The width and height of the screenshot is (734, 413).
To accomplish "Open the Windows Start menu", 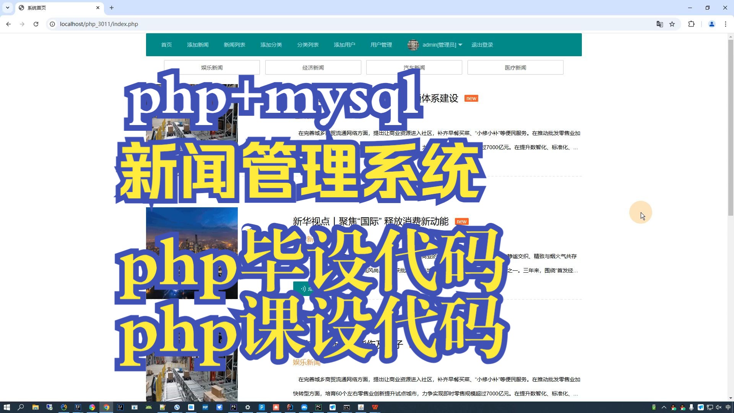I will pyautogui.click(x=6, y=407).
